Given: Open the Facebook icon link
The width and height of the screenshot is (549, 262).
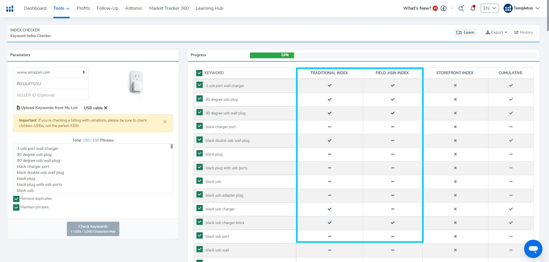Looking at the screenshot, I should pyautogui.click(x=443, y=8).
